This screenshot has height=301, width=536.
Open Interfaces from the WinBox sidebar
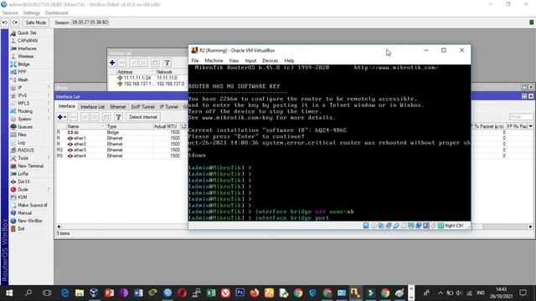click(27, 48)
